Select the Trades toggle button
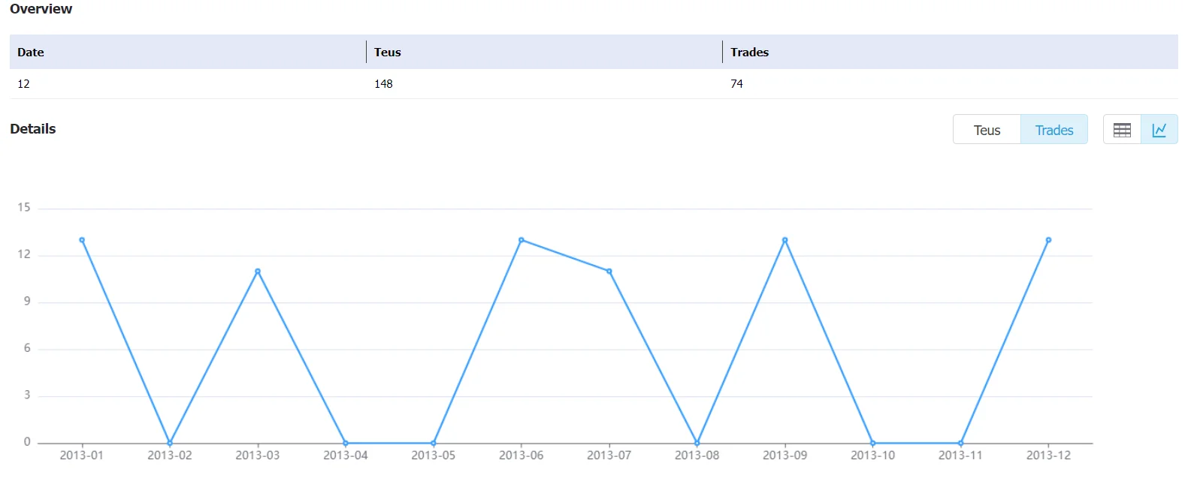Screen dimensions: 1185x478 pos(1054,130)
